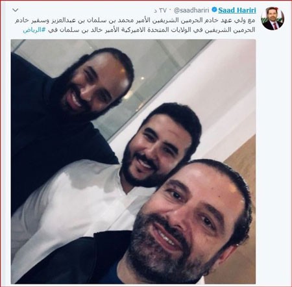
Task: Click blank card space beneath the avatar
Action: point(273,151)
